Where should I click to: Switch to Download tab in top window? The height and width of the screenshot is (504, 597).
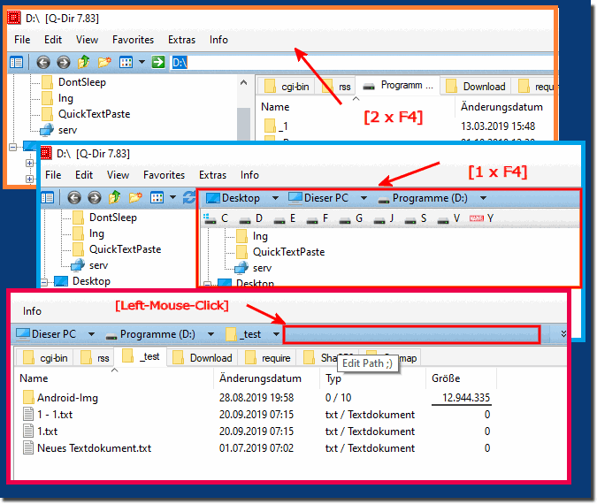pos(476,87)
